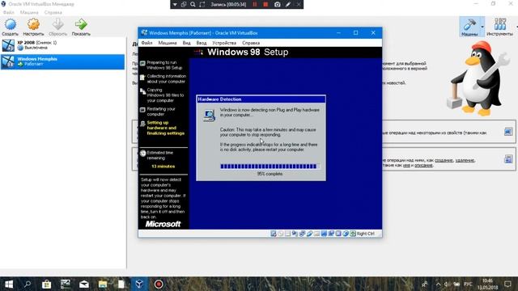Select the Windows Memphis virtual machine
This screenshot has width=518, height=291.
(63, 61)
